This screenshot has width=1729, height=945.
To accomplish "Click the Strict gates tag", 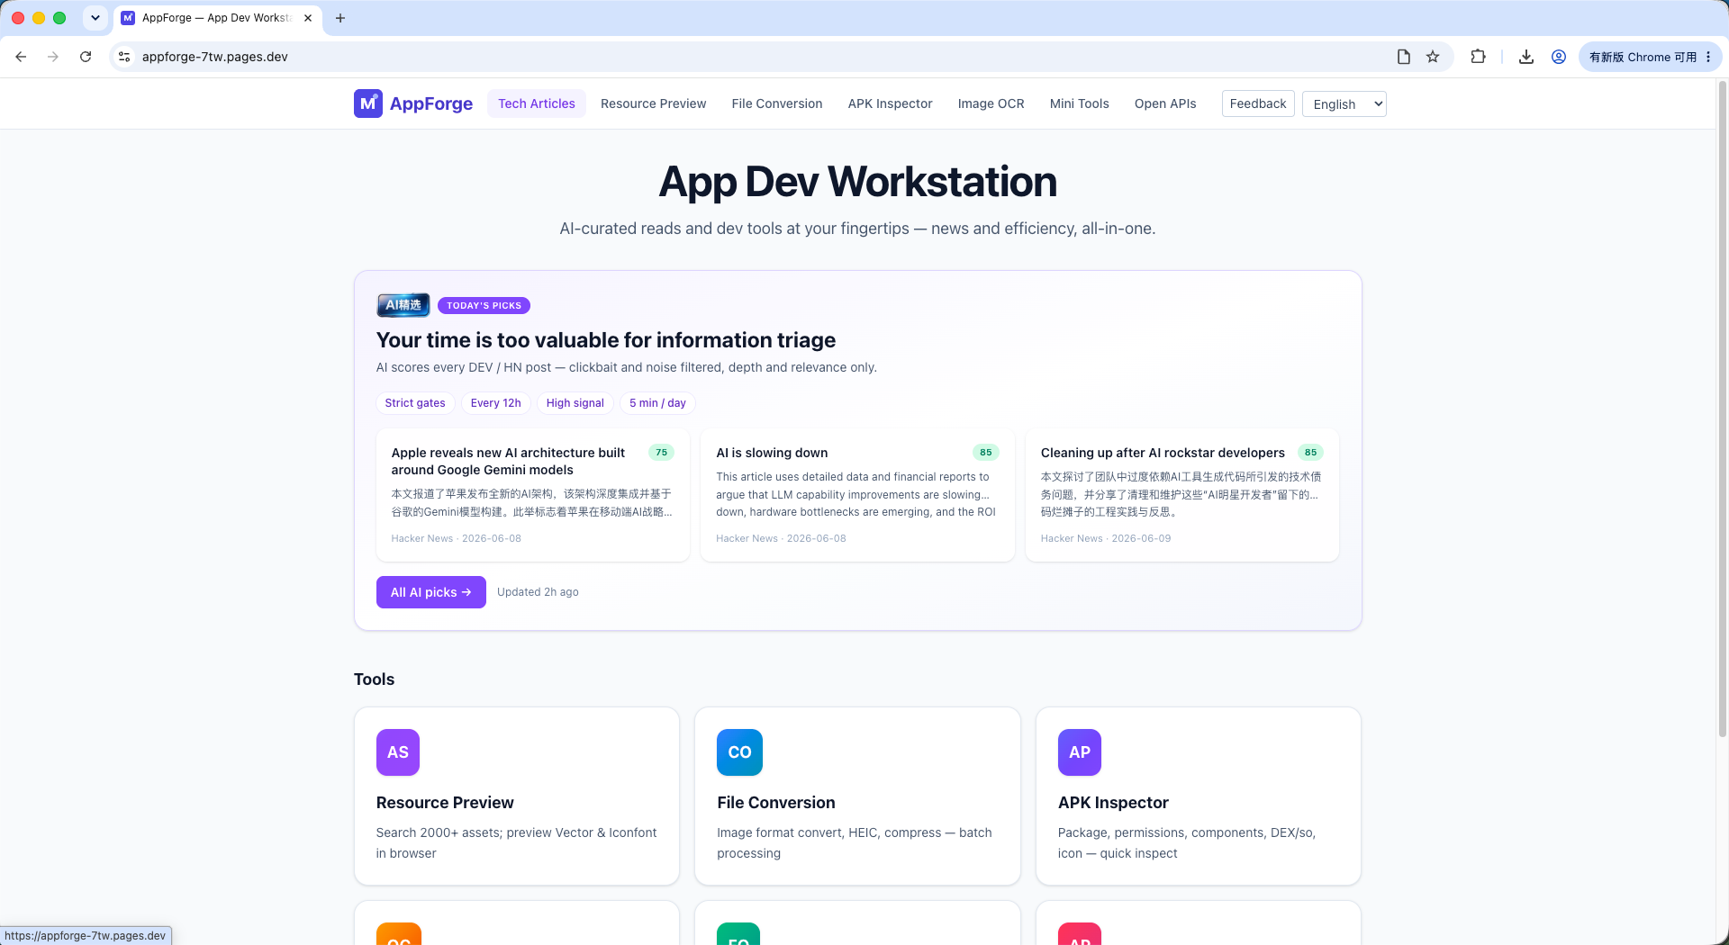I will (x=415, y=403).
